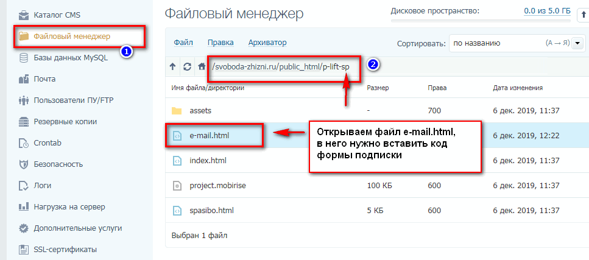Image resolution: width=589 pixels, height=260 pixels.
Task: Open Каталог CMS in sidebar
Action: pyautogui.click(x=57, y=15)
